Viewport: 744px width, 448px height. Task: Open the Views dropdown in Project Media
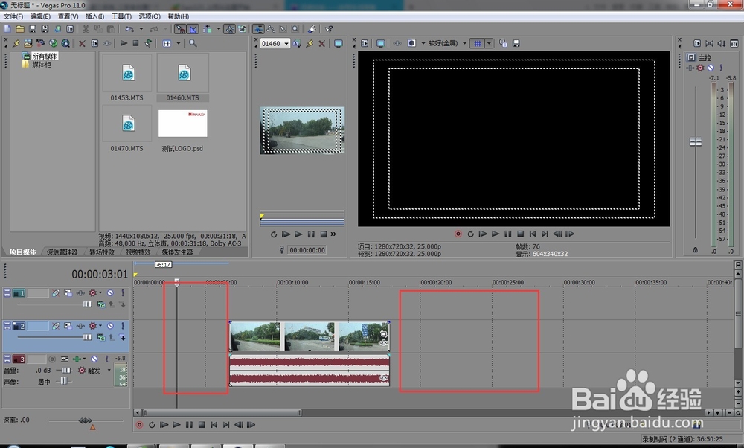click(x=179, y=44)
